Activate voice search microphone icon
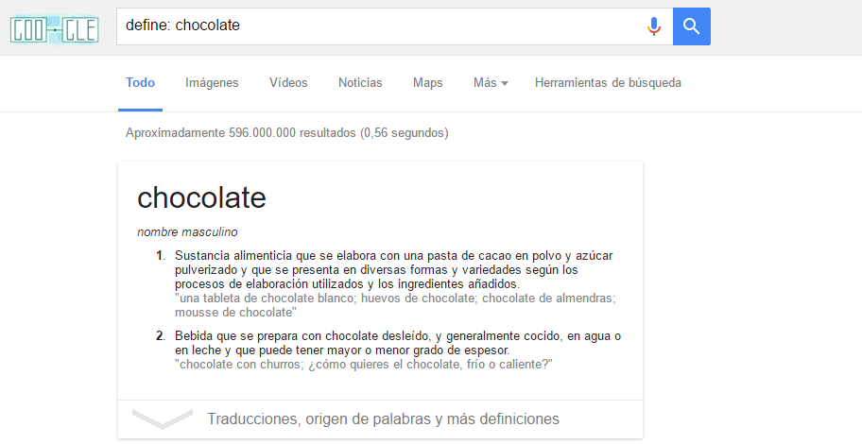The width and height of the screenshot is (862, 444). click(654, 26)
